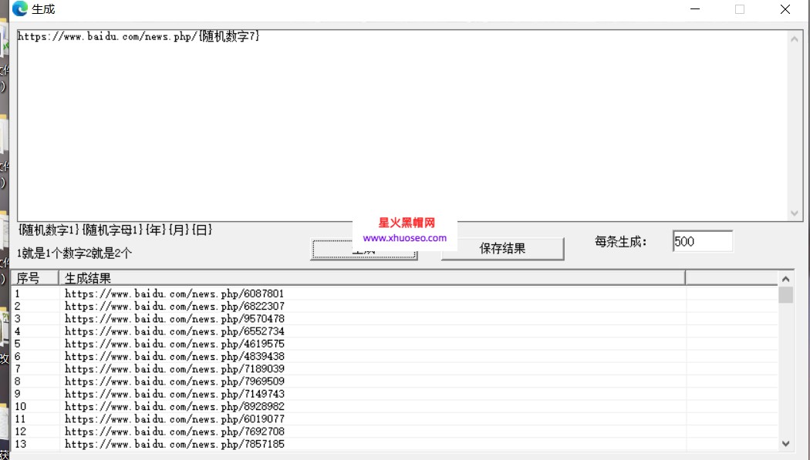Select result row ending 7969509
This screenshot has width=810, height=460.
click(395, 381)
